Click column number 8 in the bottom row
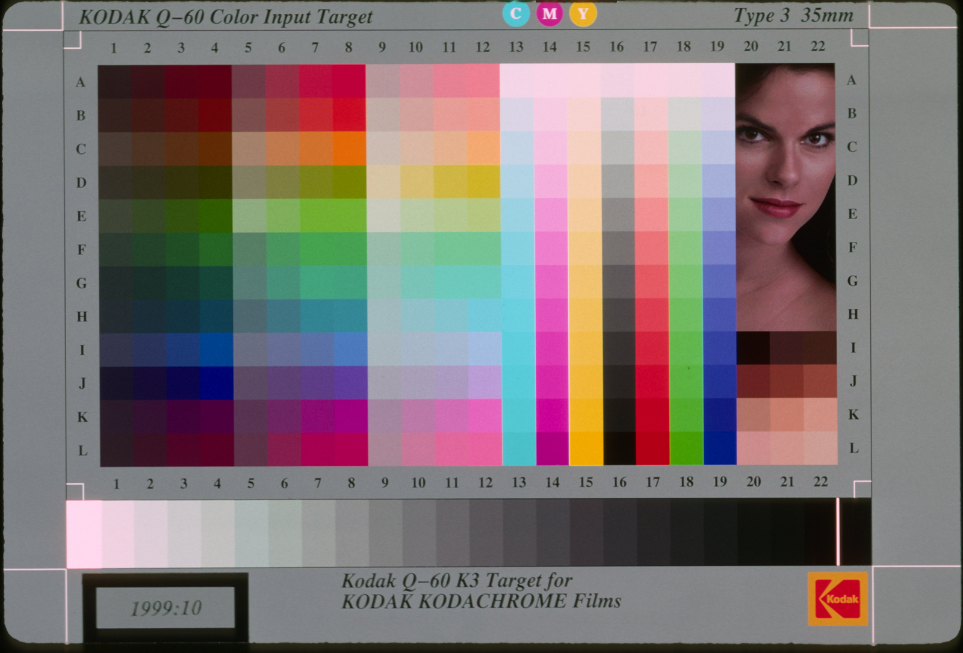This screenshot has height=653, width=963. point(351,483)
